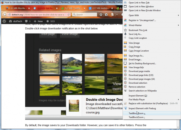Click the icon beside Register in Uncategorized
This screenshot has height=130, width=181.
pyautogui.click(x=125, y=20)
